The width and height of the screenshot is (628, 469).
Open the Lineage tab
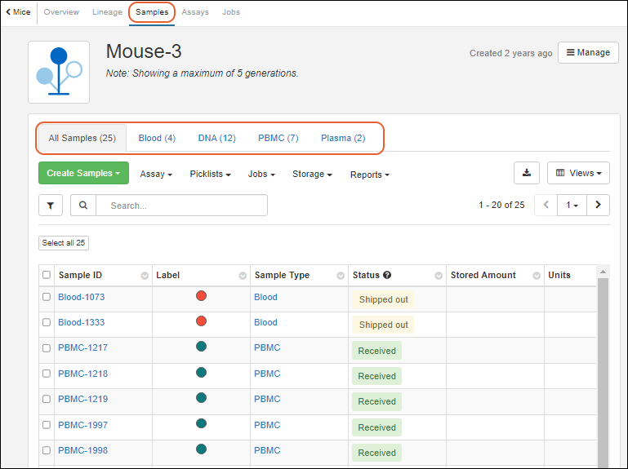[107, 12]
